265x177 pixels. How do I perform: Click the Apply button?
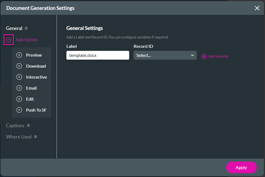(241, 167)
